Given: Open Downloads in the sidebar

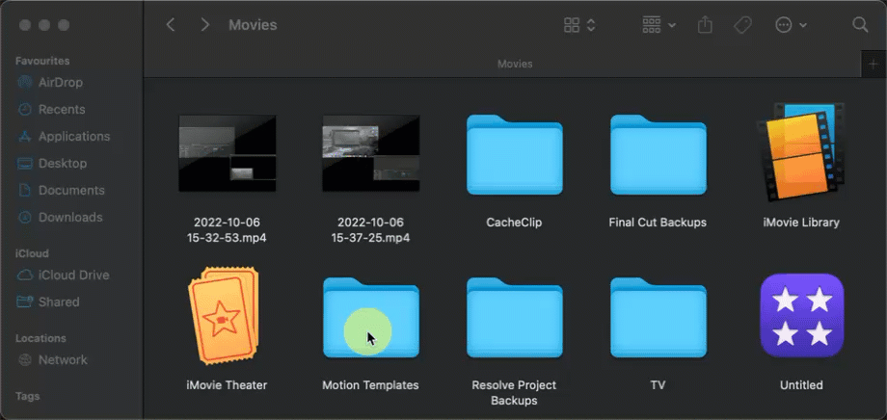Looking at the screenshot, I should [x=69, y=217].
